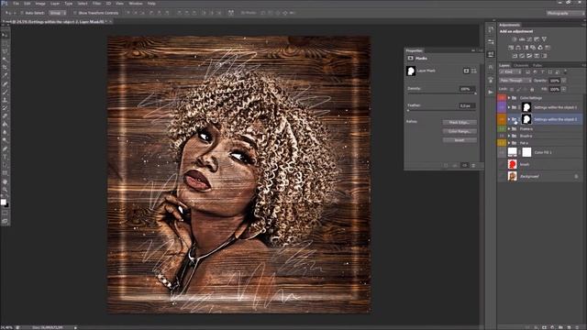Open the Photography workspace dropdown
587x330 pixels.
[564, 13]
